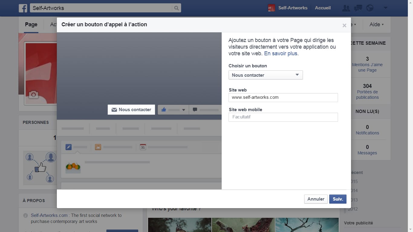Image resolution: width=413 pixels, height=232 pixels.
Task: Go to Accueil home link
Action: coord(323,8)
